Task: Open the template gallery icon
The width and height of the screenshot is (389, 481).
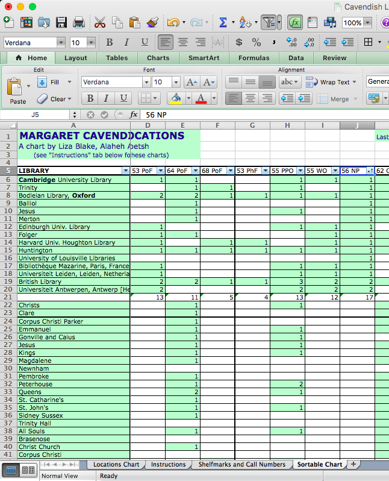Action: 26,22
